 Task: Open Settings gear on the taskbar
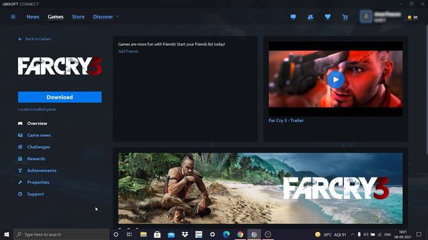[213, 234]
